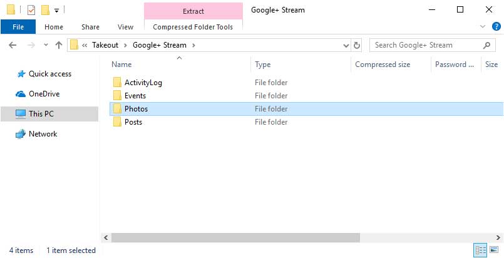Viewport: 504px width, 258px height.
Task: Click the Posts folder icon
Action: pos(117,122)
